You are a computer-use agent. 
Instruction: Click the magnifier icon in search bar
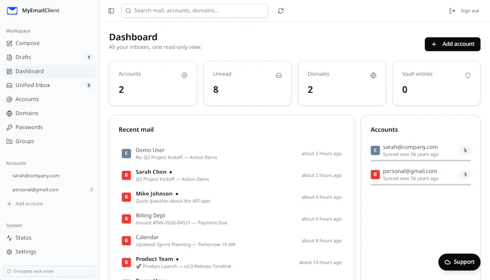pyautogui.click(x=128, y=10)
